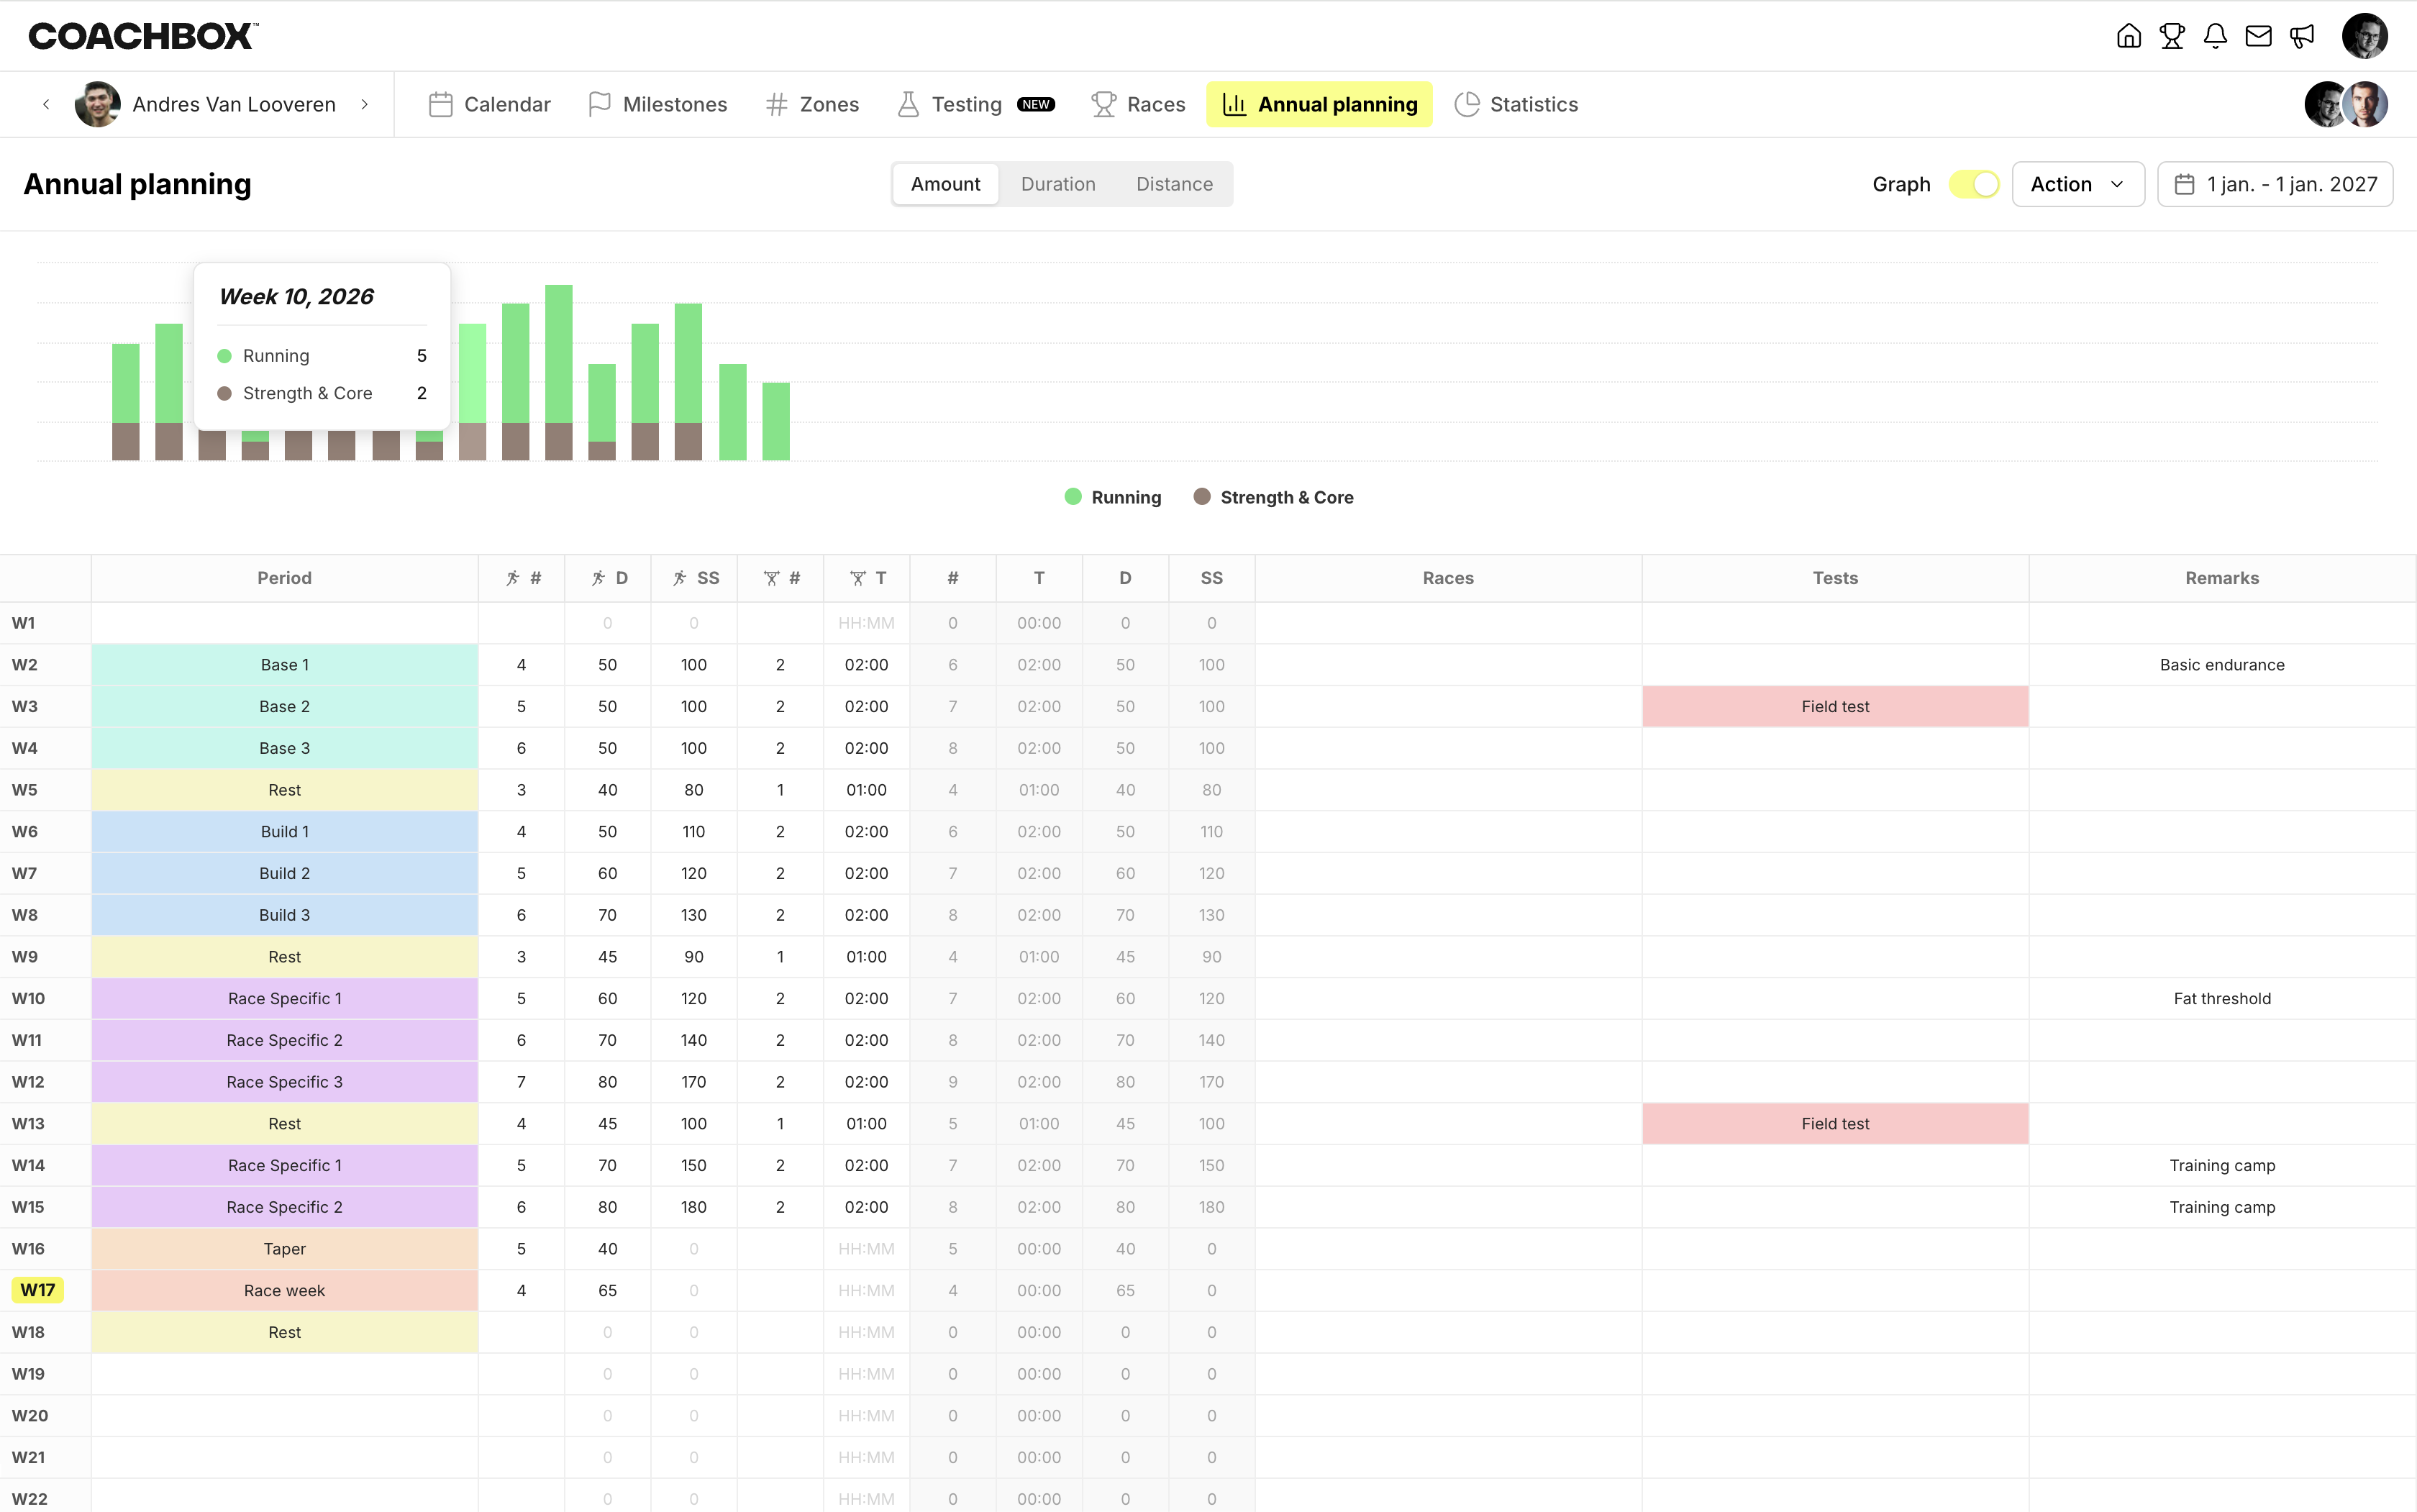Go to next athlete chevron
Image resolution: width=2417 pixels, height=1512 pixels.
coord(365,104)
